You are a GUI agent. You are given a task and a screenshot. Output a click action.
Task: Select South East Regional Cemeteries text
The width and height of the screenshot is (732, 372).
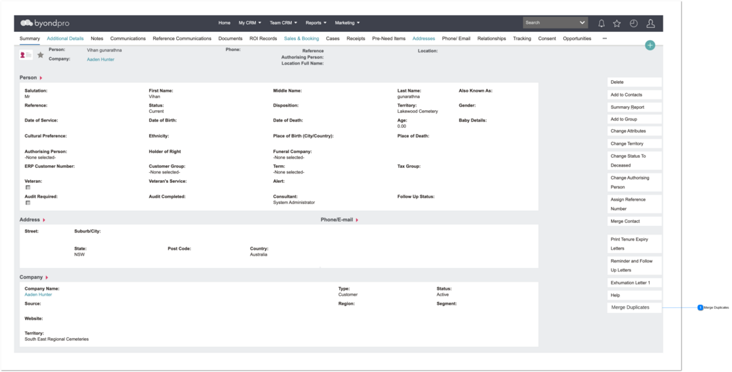tap(56, 339)
